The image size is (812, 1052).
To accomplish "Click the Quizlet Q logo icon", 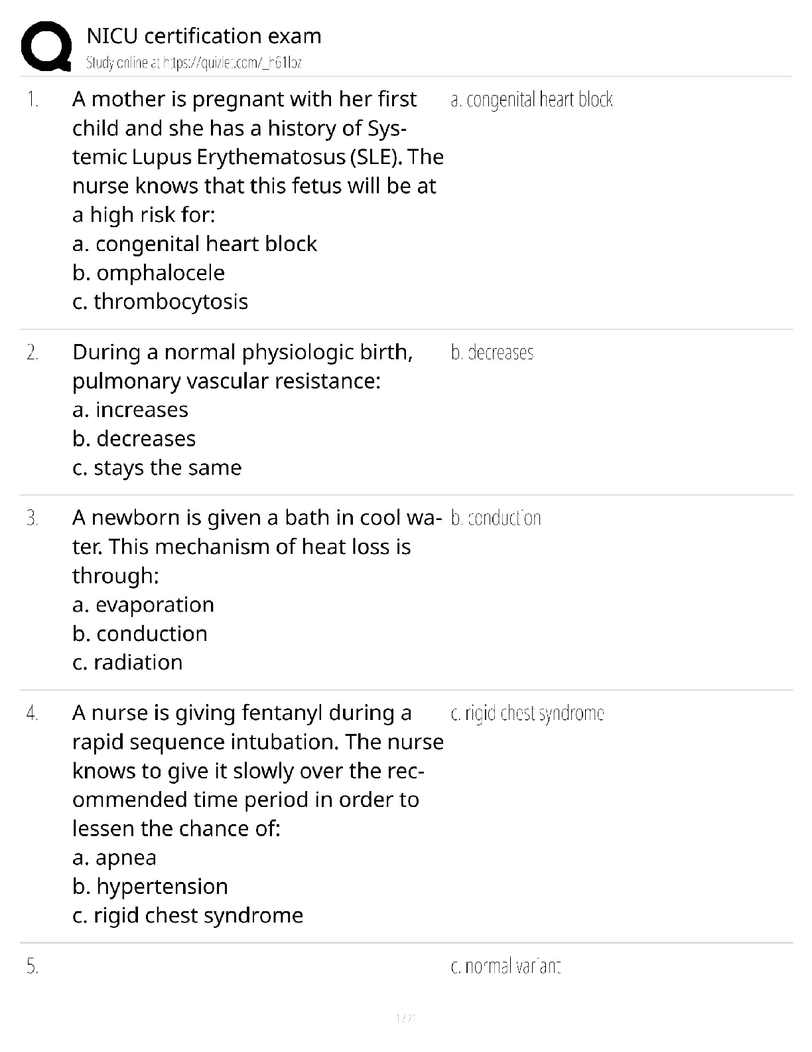I will 46,46.
